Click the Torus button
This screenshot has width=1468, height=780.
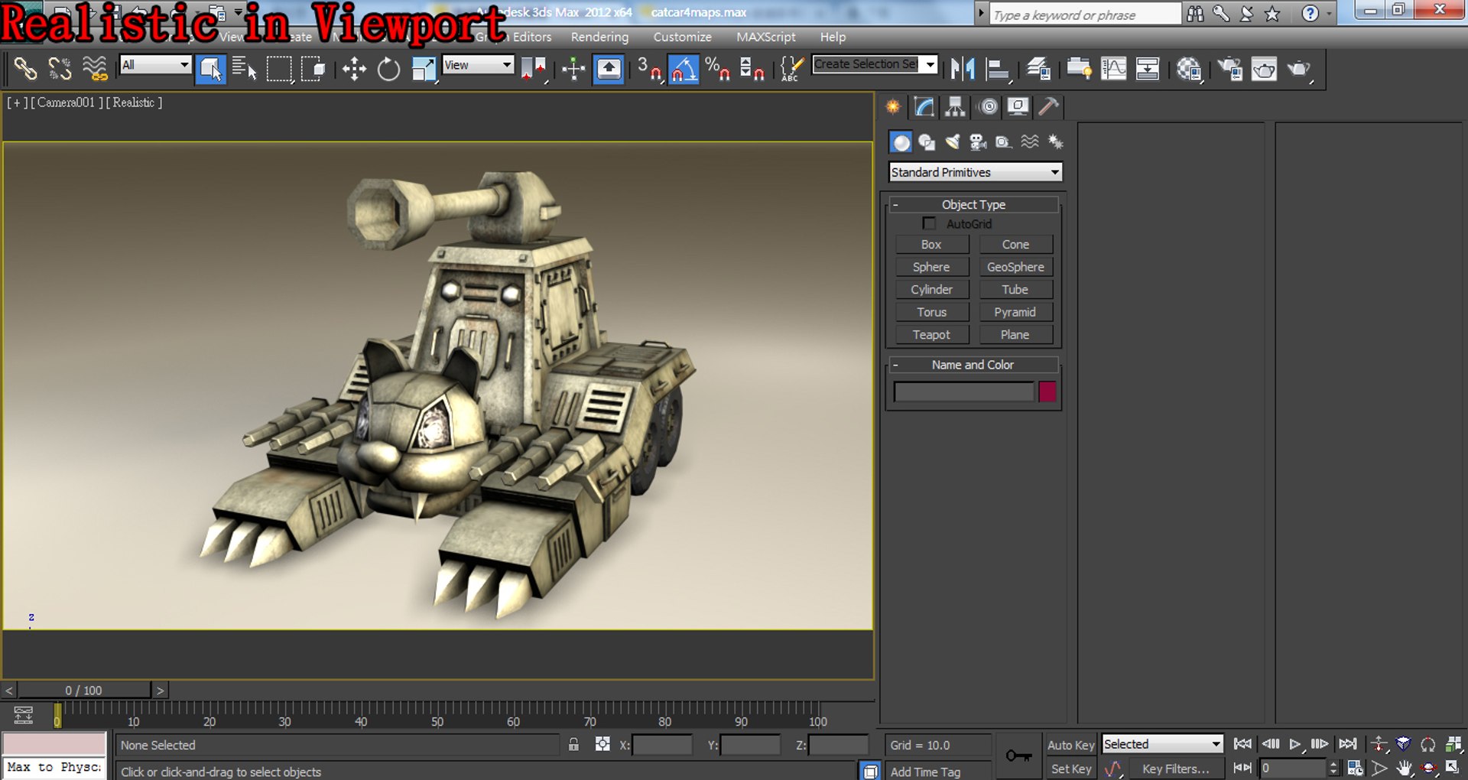point(931,312)
